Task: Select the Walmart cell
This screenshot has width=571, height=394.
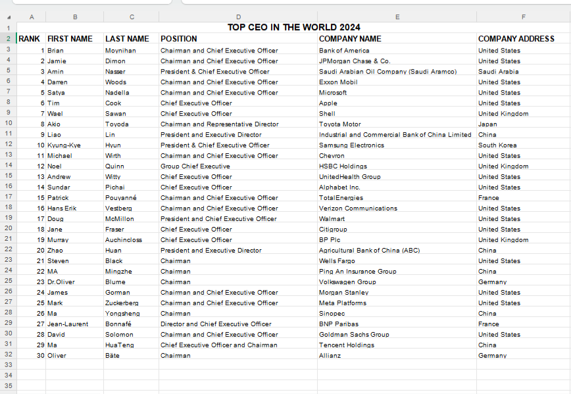Action: click(397, 219)
